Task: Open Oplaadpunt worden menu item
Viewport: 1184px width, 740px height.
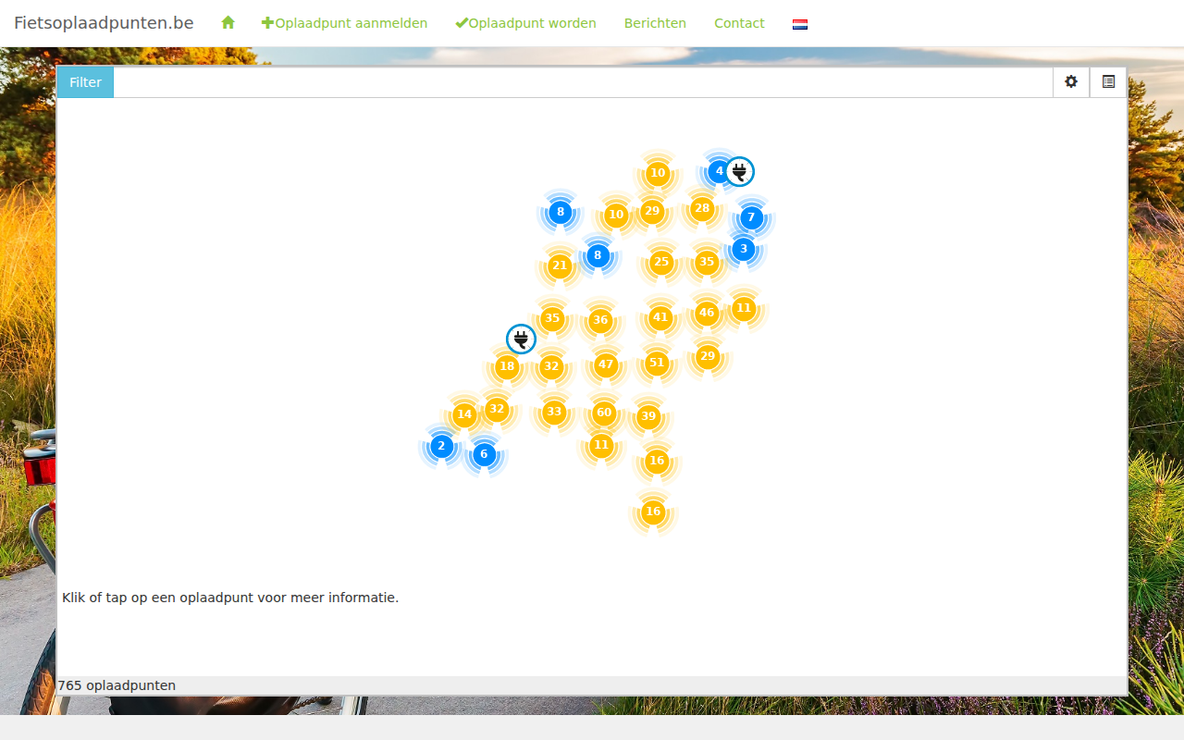Action: [525, 23]
